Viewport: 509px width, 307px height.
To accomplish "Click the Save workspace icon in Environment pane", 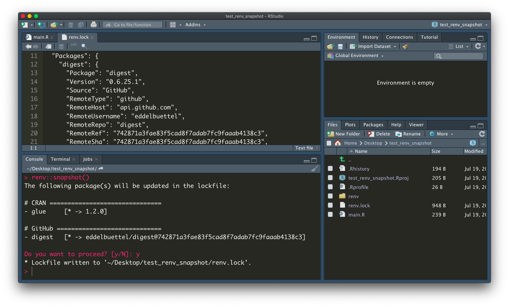I will pos(340,46).
